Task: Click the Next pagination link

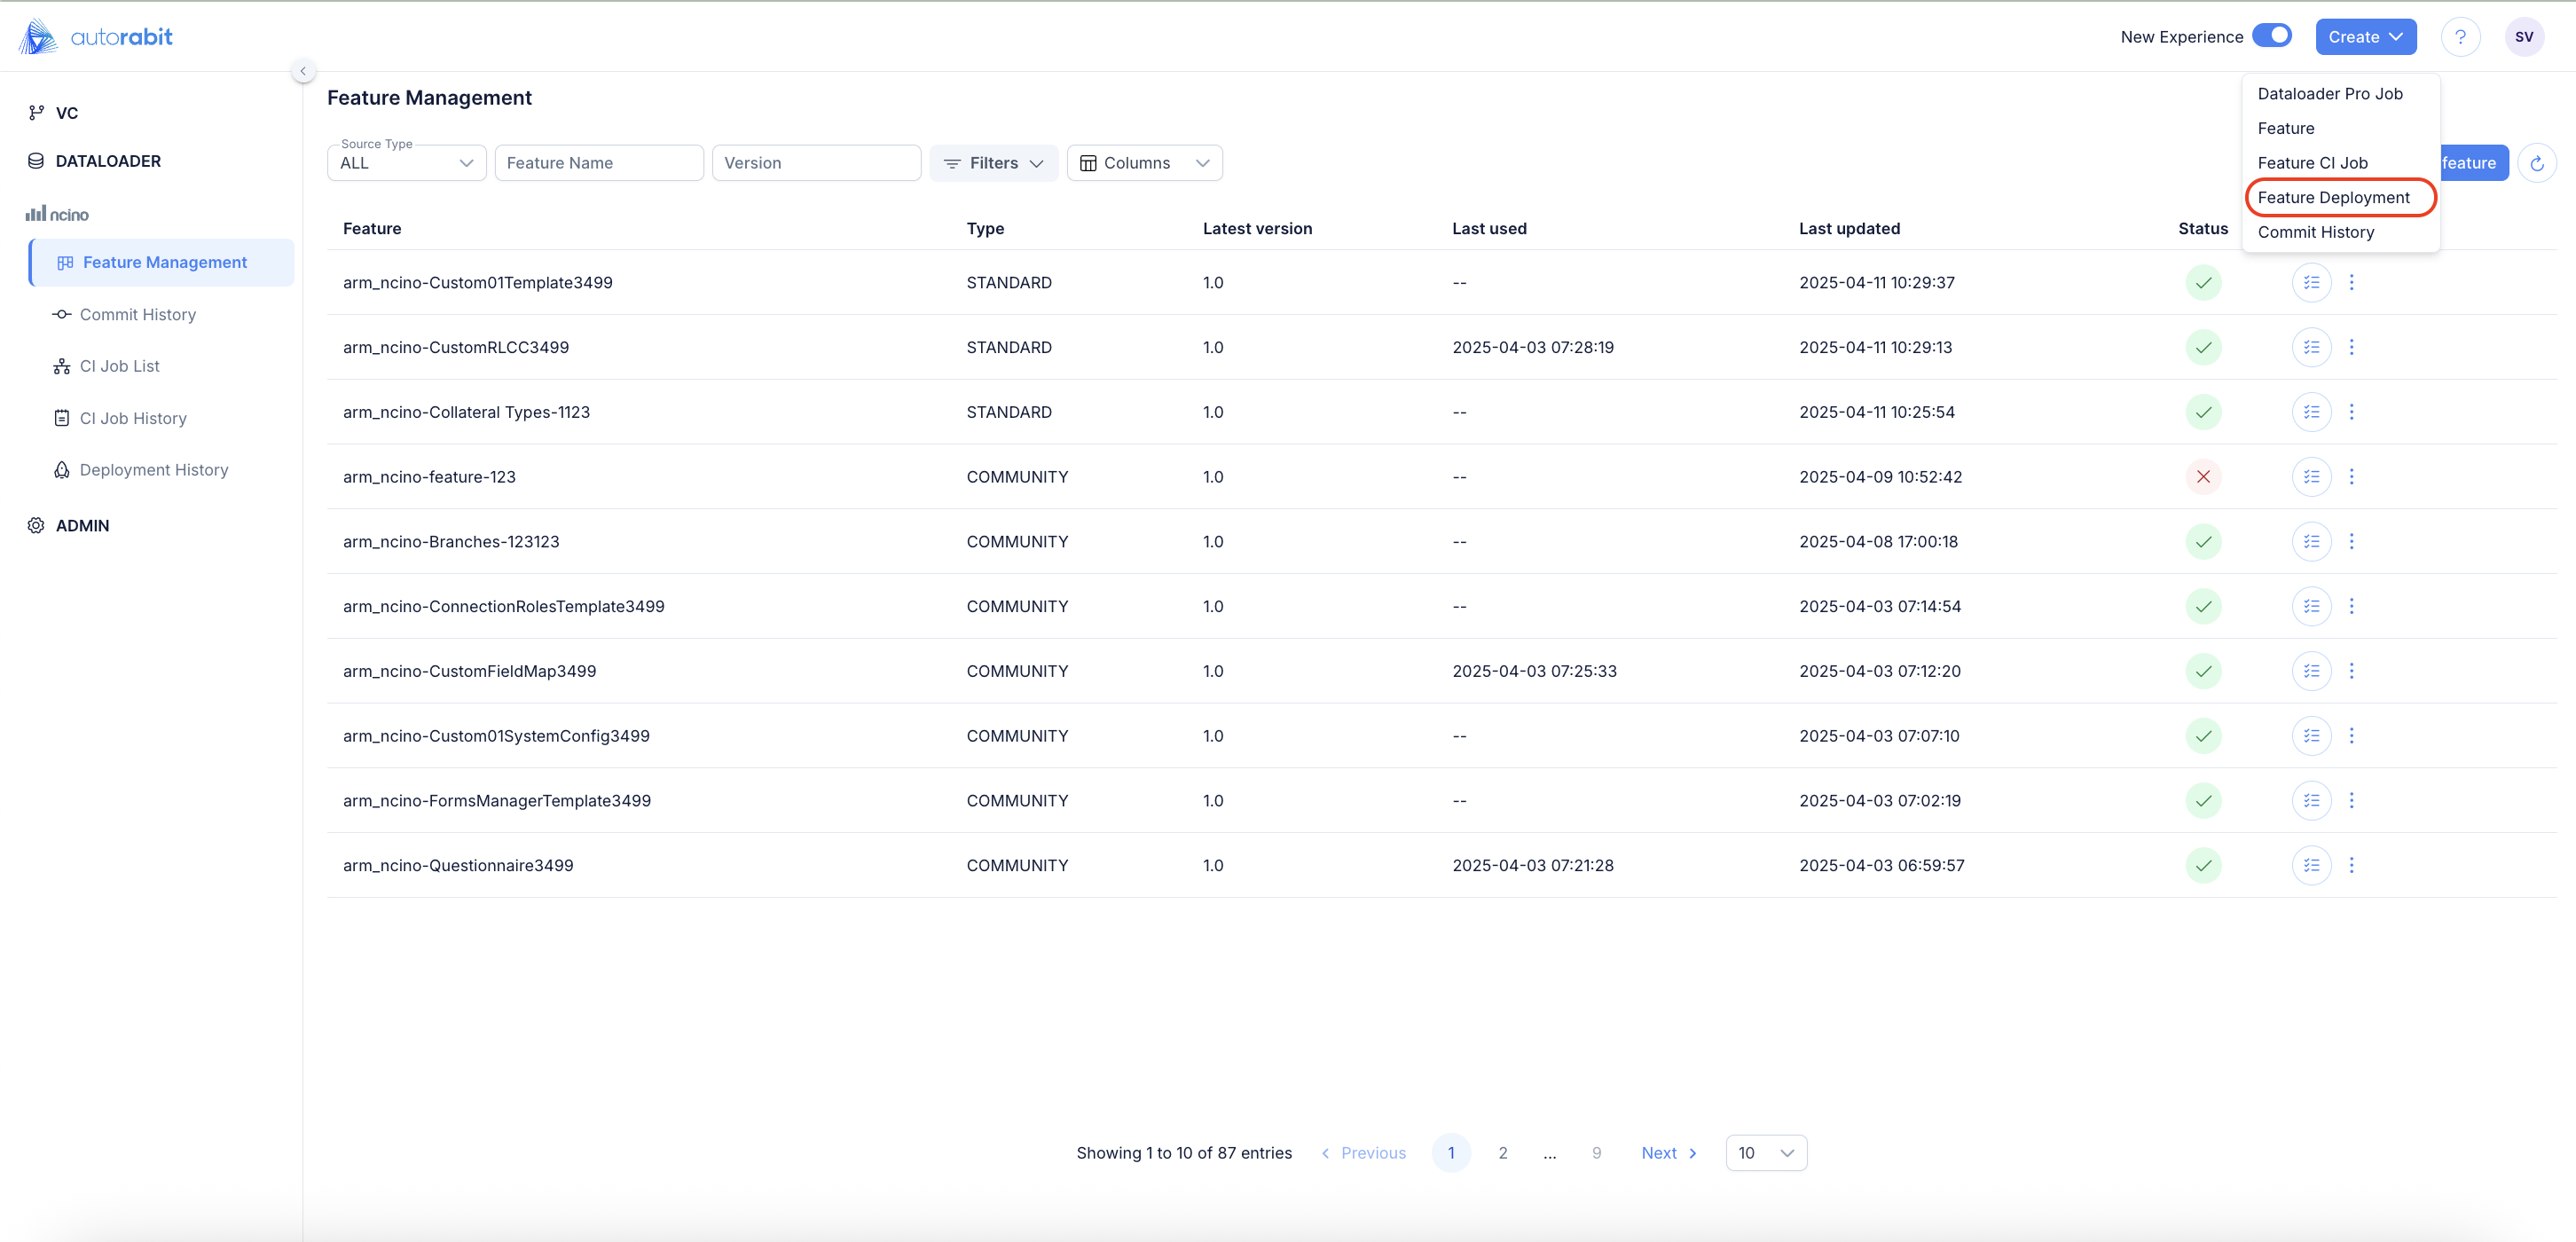Action: [1668, 1153]
